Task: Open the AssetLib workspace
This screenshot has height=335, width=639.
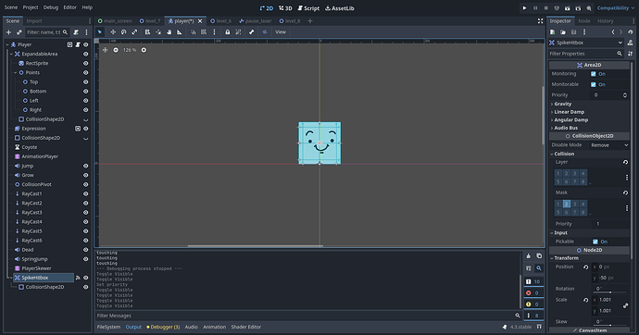Action: click(x=340, y=8)
